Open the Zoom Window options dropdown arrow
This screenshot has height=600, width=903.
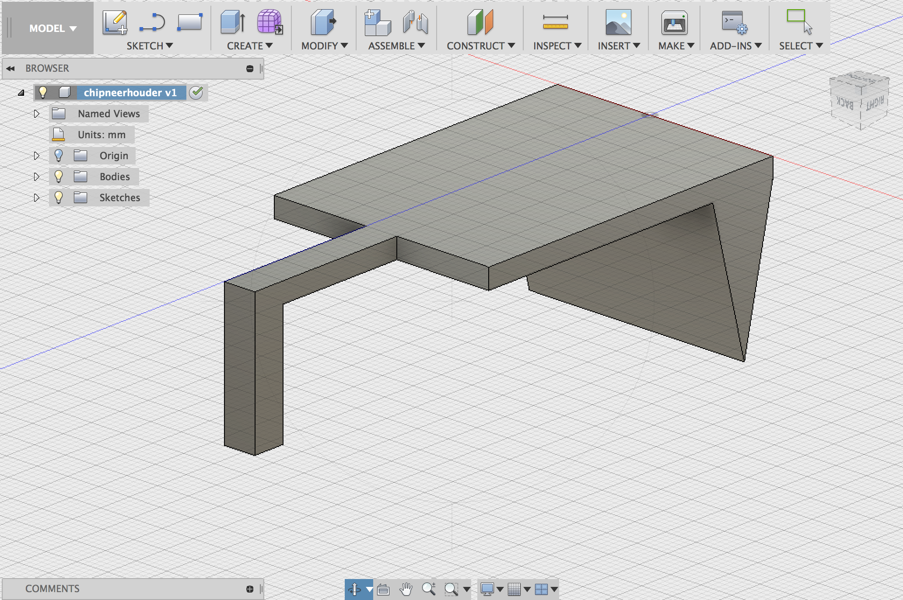(x=467, y=590)
